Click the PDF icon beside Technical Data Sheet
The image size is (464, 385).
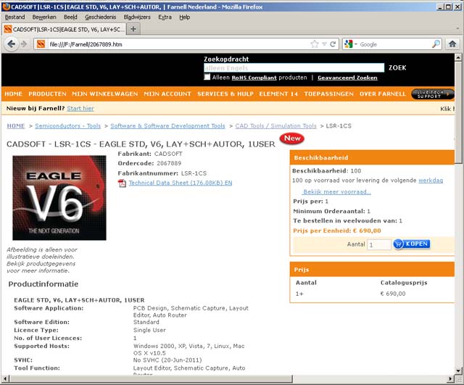[122, 183]
